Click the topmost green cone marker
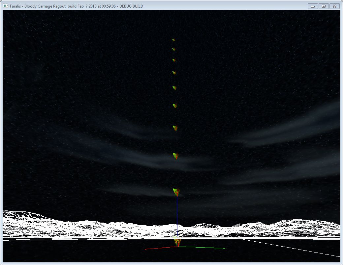The height and width of the screenshot is (265, 343). click(173, 40)
